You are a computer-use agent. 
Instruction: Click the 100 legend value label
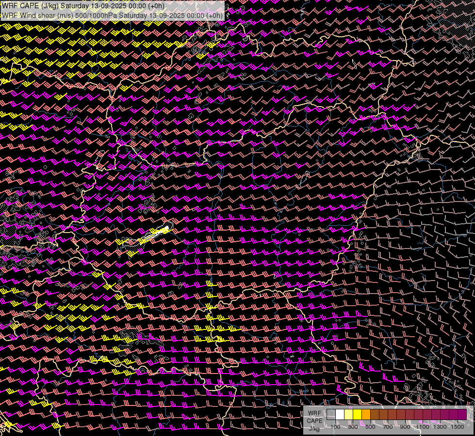point(335,427)
